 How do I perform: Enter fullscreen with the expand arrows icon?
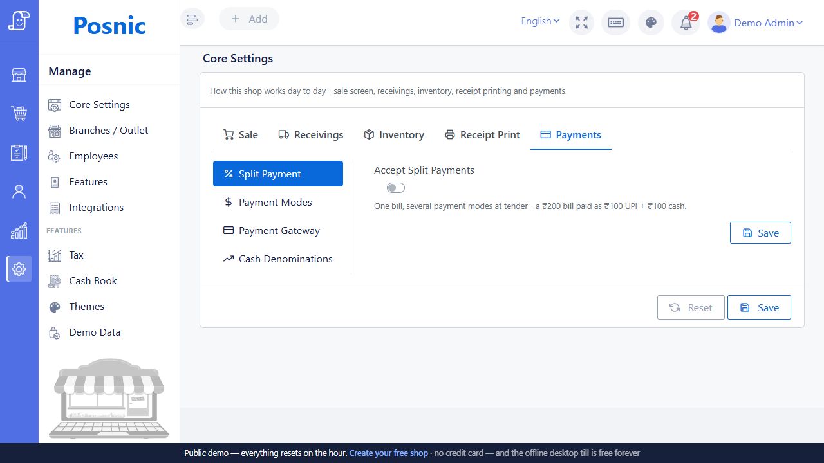(582, 23)
